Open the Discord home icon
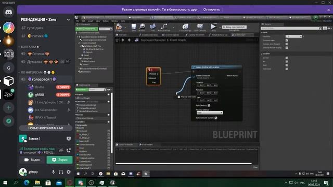Screen dimensions: 333x187 point(8,12)
